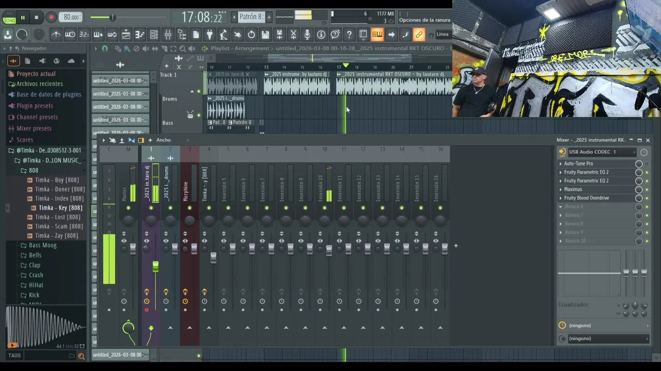Click tempo display 80.000

pyautogui.click(x=71, y=17)
